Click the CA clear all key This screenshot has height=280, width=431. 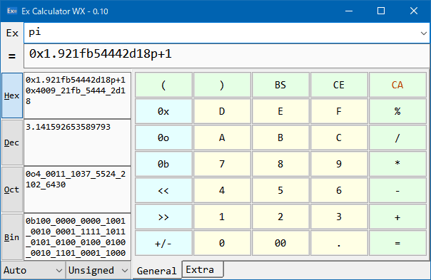pos(397,85)
